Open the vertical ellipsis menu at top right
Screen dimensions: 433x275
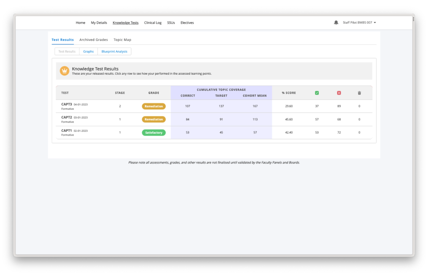[413, 19]
